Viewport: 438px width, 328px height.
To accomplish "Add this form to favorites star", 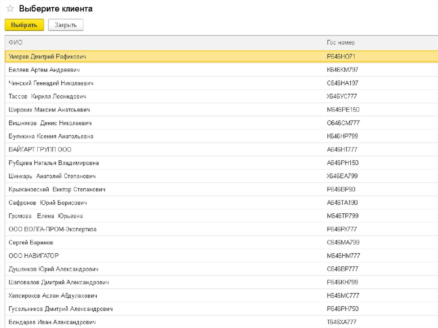I will [10, 9].
